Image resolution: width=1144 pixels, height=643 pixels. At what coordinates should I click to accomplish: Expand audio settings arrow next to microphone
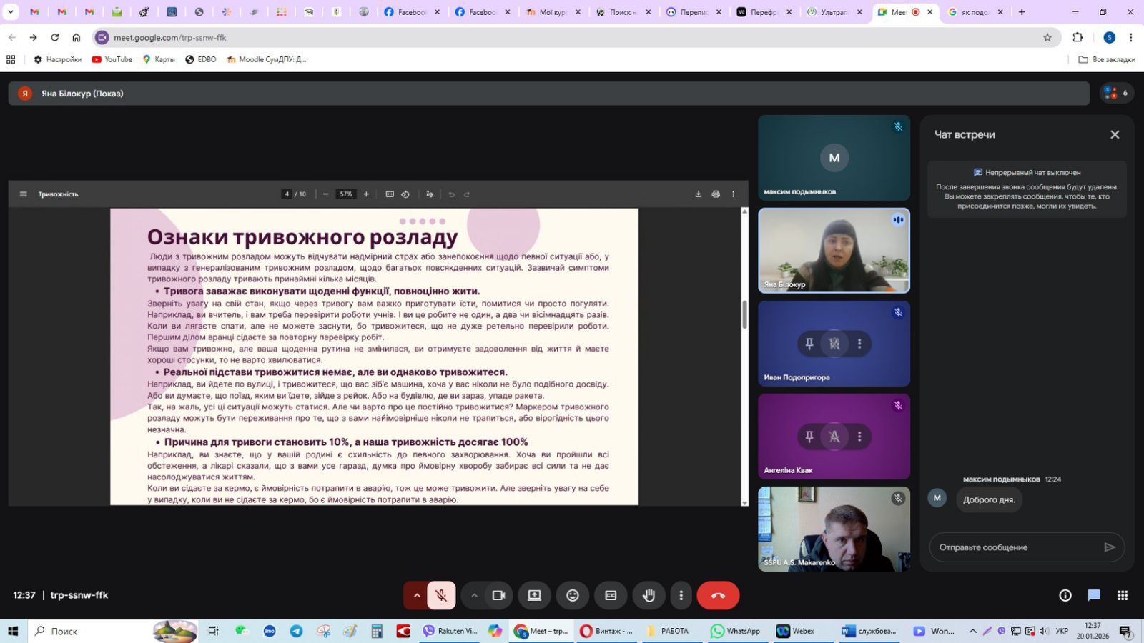pyautogui.click(x=416, y=595)
